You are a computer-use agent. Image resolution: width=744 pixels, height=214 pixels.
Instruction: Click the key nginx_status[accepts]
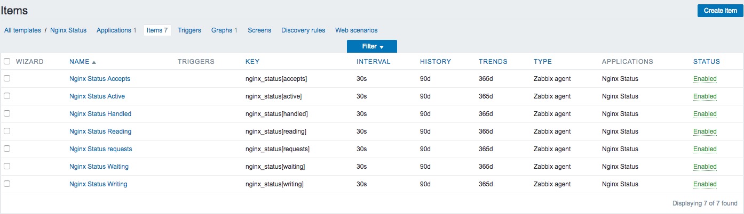276,79
